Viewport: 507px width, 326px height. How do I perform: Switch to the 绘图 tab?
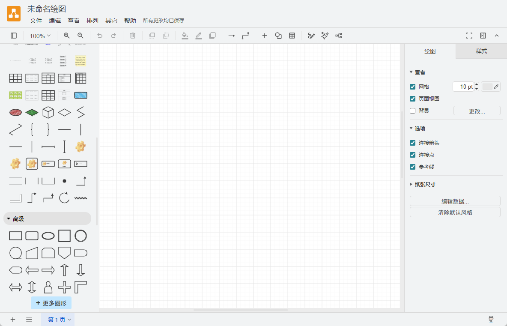[430, 51]
